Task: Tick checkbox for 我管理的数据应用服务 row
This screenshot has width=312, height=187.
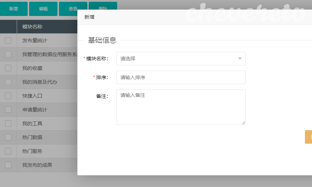Action: [x=8, y=54]
